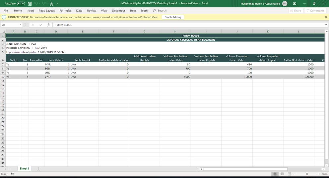
Task: Select the Sheet1 tab
Action: (x=24, y=169)
